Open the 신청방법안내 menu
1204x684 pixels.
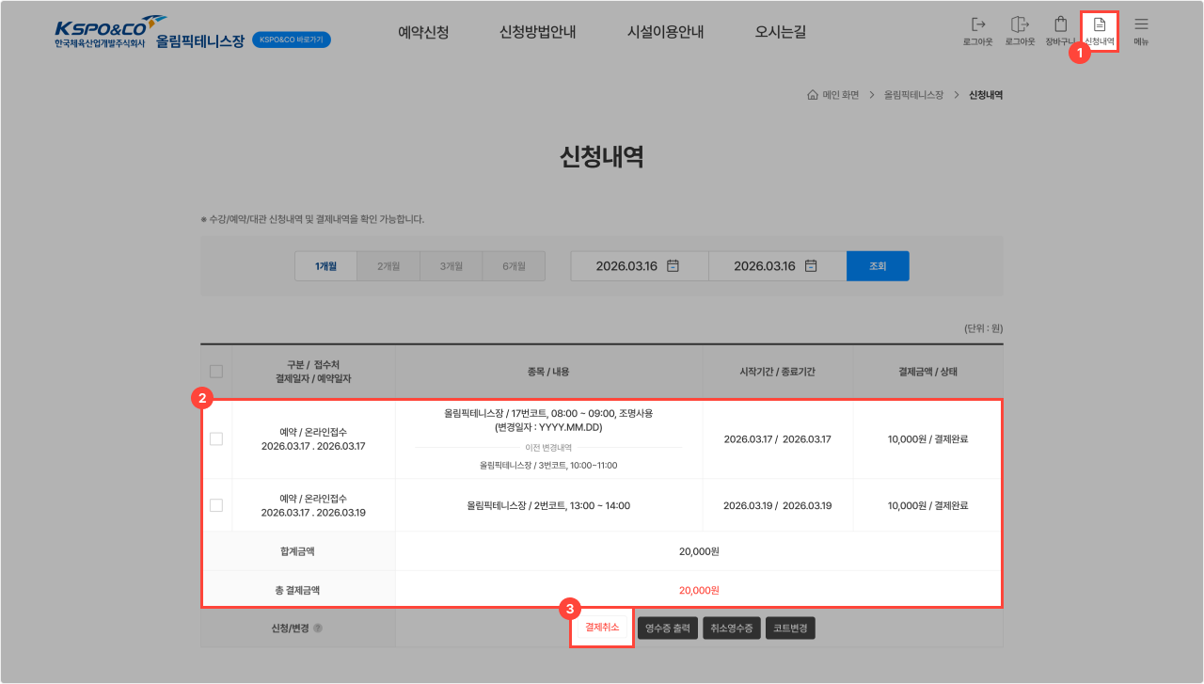[538, 32]
